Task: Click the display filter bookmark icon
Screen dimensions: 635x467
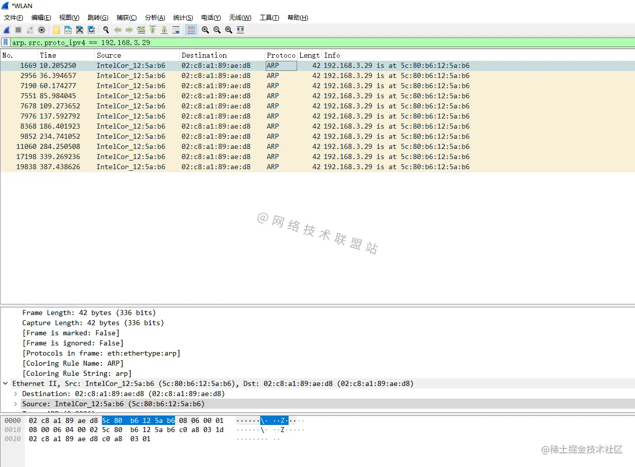Action: click(6, 43)
